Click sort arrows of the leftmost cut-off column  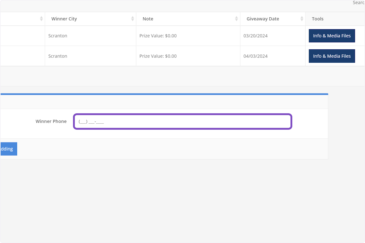pyautogui.click(x=41, y=19)
